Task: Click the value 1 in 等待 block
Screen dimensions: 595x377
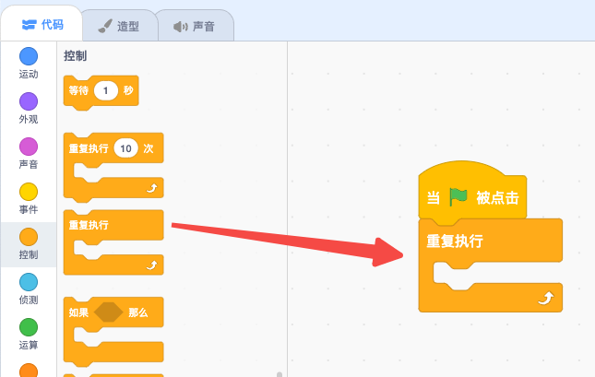Action: 106,90
